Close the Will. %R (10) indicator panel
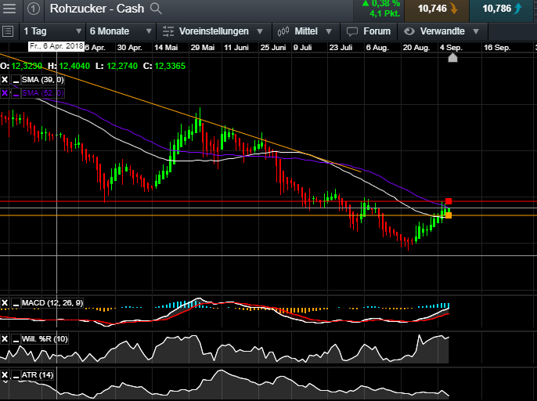Viewport: 537px width, 401px height. 5,338
